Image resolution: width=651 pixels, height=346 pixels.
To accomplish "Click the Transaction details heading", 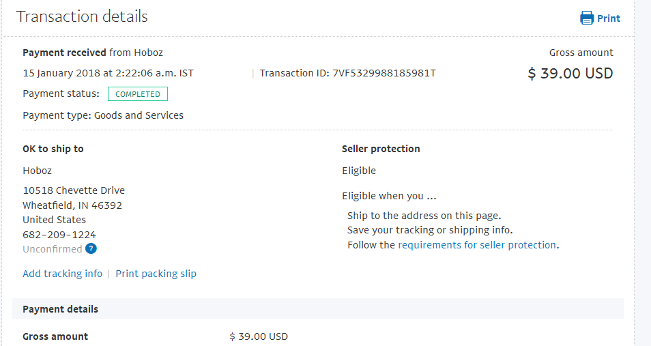I will (x=82, y=17).
